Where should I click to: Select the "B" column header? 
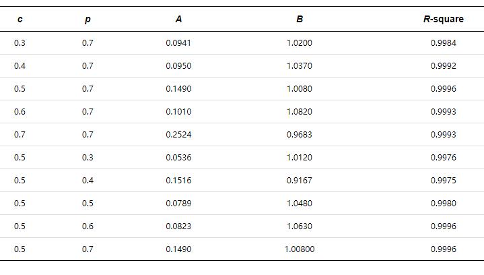click(299, 20)
